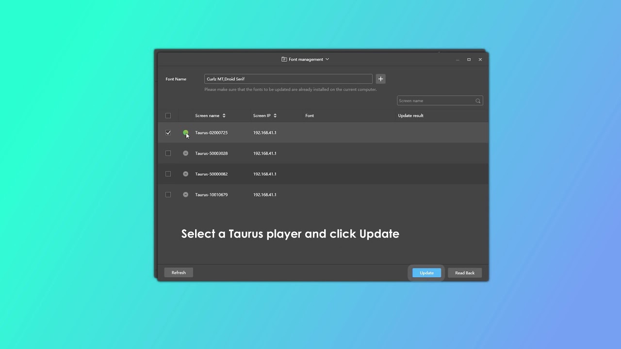Click the IP 192.168.41.1 of Taurus-02000725
621x349 pixels.
(x=265, y=133)
